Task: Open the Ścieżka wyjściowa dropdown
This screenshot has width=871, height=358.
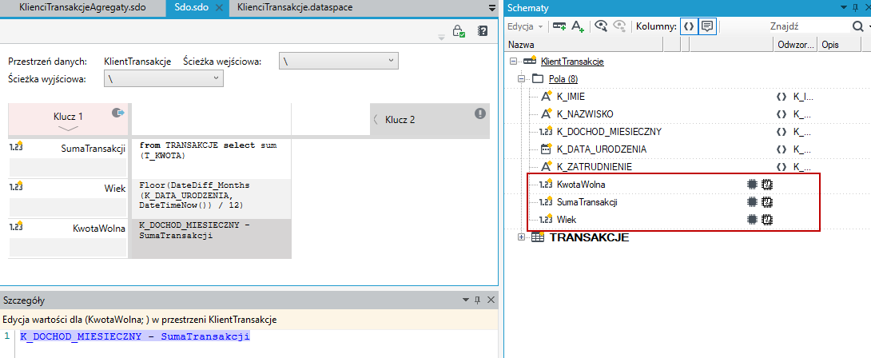Action: [x=164, y=79]
